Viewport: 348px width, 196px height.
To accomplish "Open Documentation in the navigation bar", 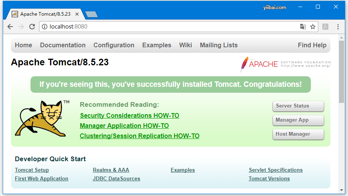I will 63,45.
